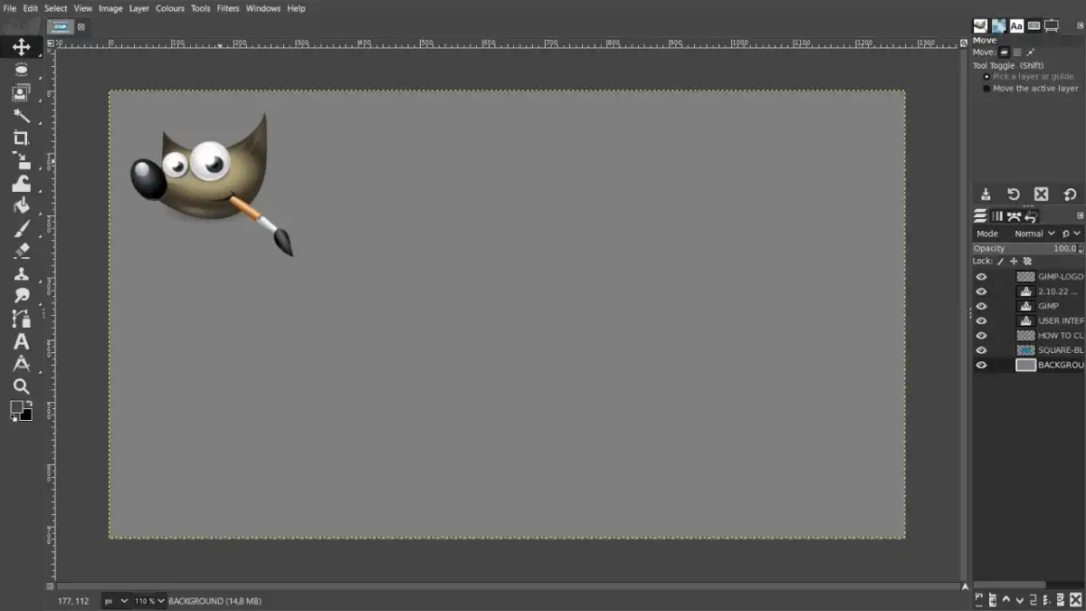Open the blend mode group switcher dropdown
Image resolution: width=1086 pixels, height=611 pixels.
point(1071,234)
